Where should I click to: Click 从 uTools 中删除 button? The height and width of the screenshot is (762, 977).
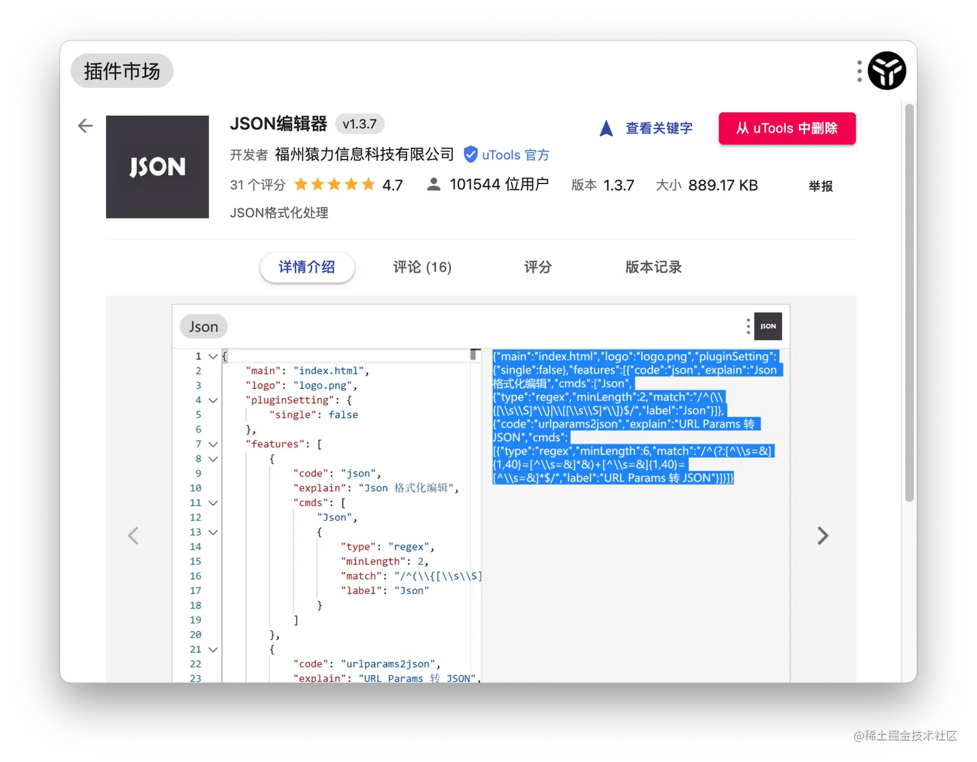[787, 129]
